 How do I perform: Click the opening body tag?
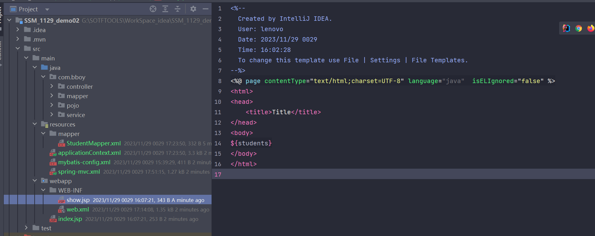[242, 133]
